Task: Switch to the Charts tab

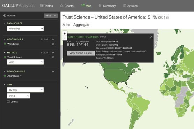Action: [x=67, y=6]
